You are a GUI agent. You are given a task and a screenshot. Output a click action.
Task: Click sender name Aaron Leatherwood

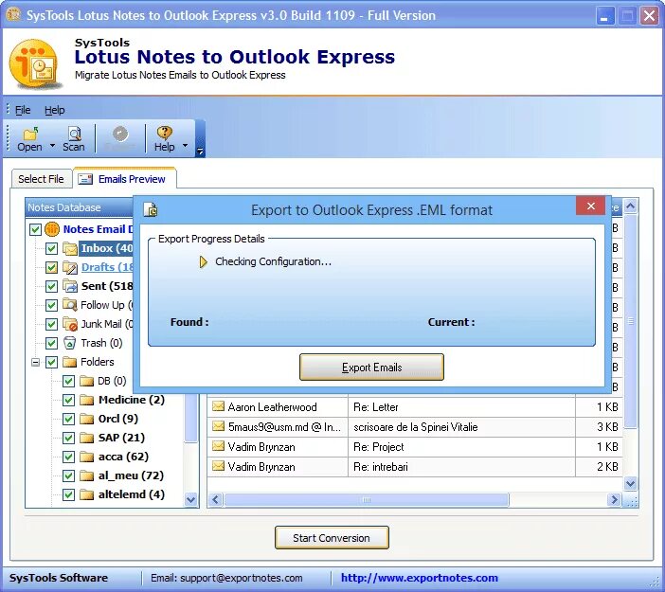click(272, 407)
